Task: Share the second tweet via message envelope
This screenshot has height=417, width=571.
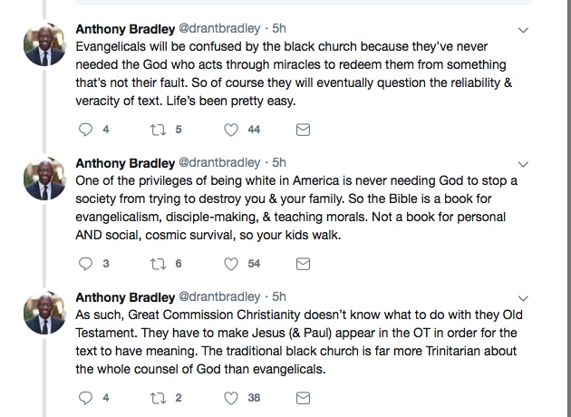Action: click(x=304, y=264)
